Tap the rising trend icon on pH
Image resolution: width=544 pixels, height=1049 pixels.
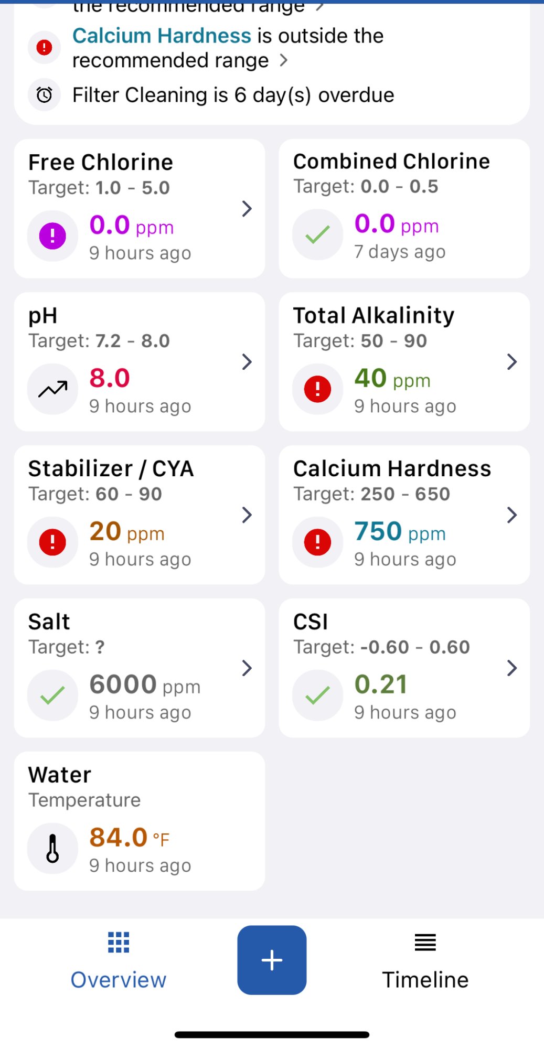[52, 389]
